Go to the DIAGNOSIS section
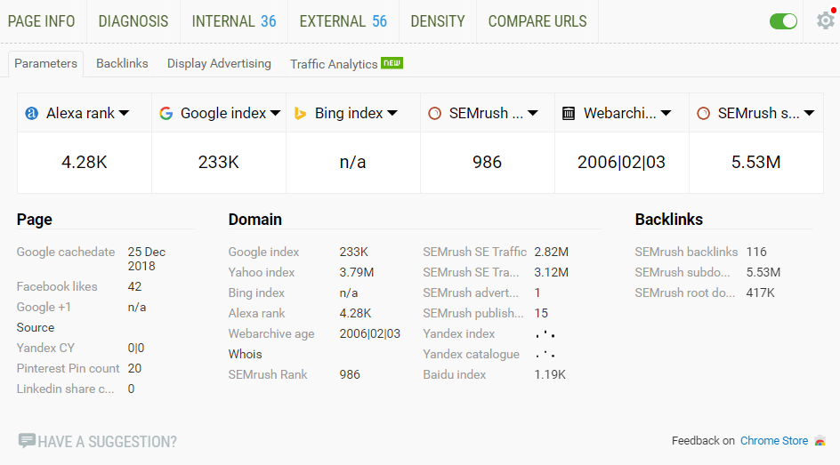 point(133,21)
